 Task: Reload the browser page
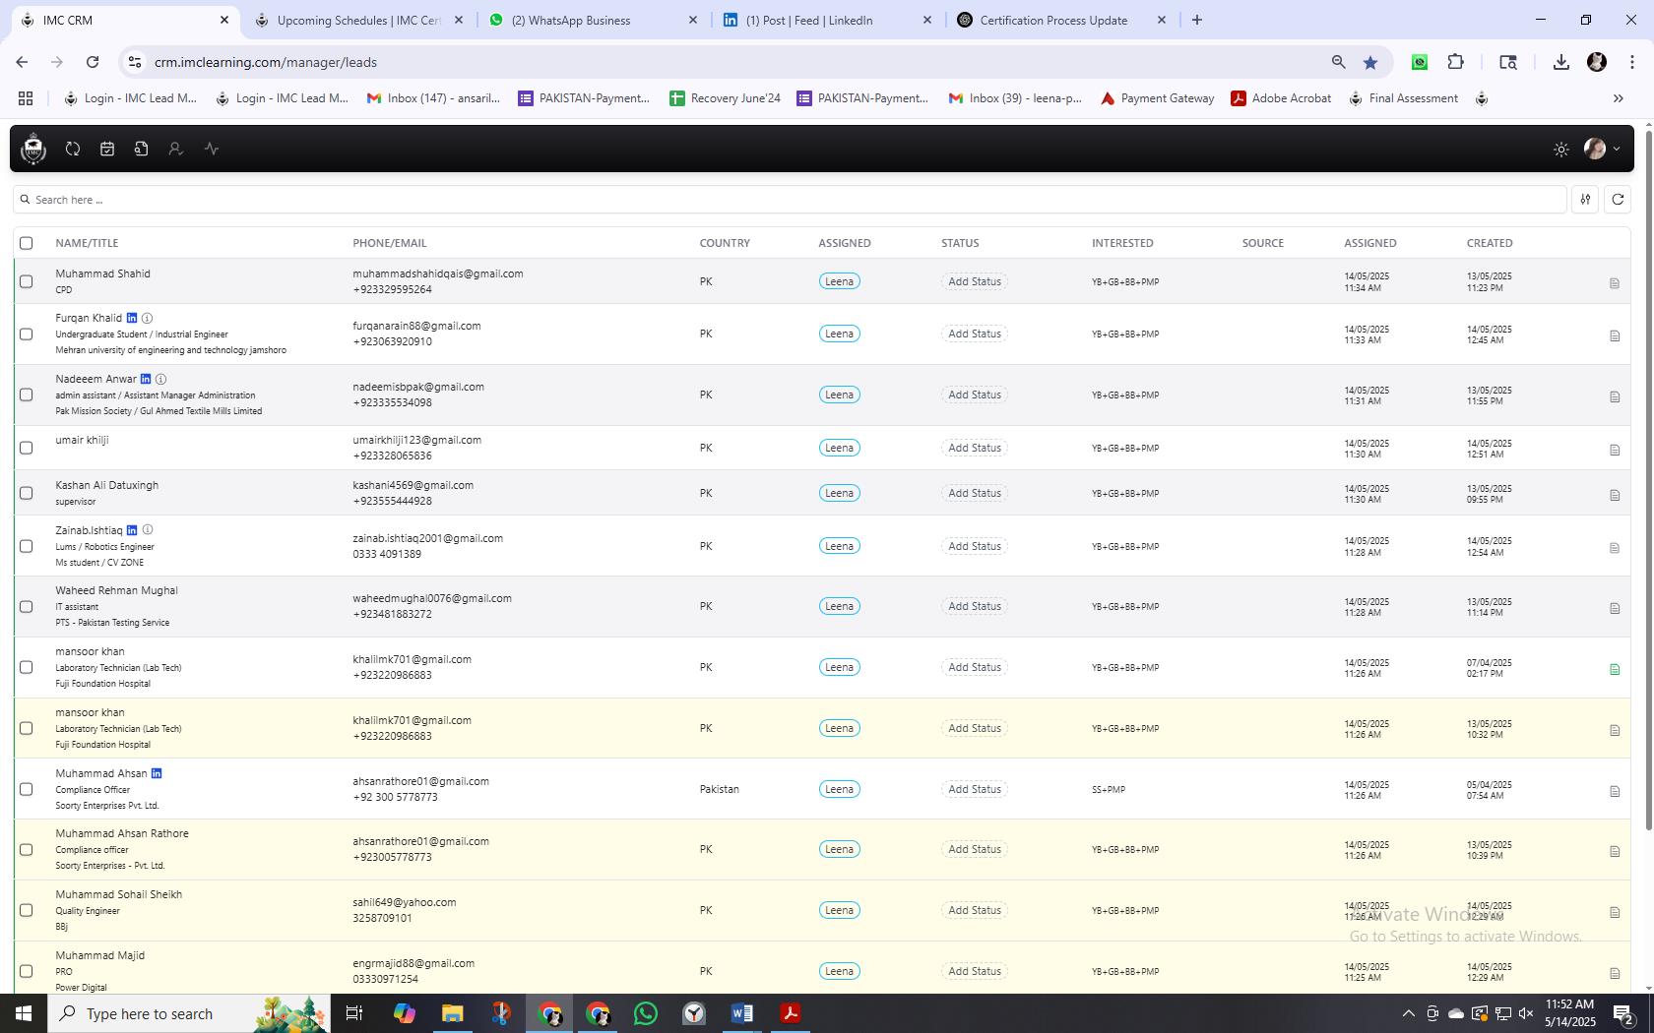pos(93,62)
